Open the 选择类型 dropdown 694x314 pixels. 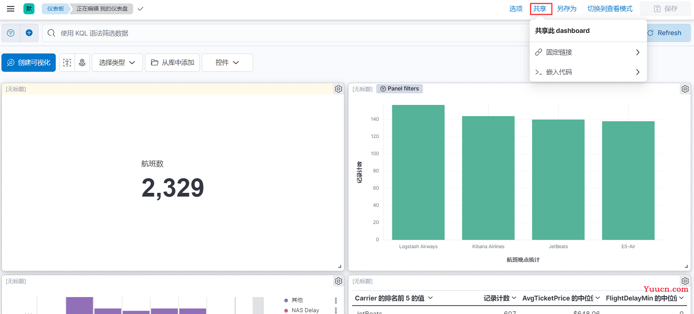[117, 63]
